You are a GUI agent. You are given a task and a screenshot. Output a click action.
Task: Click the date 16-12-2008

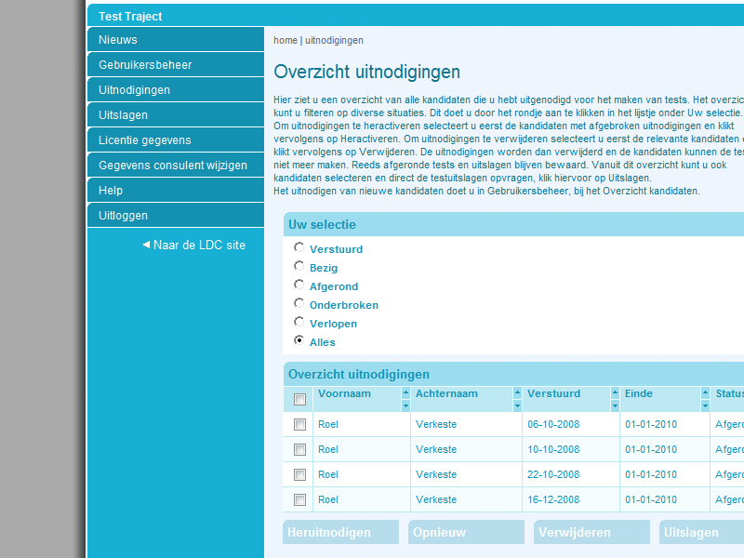point(553,499)
